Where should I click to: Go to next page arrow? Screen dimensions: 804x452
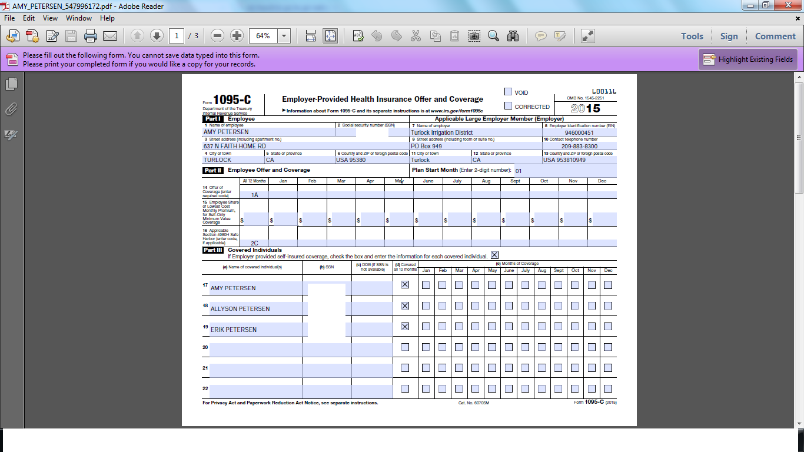point(157,36)
